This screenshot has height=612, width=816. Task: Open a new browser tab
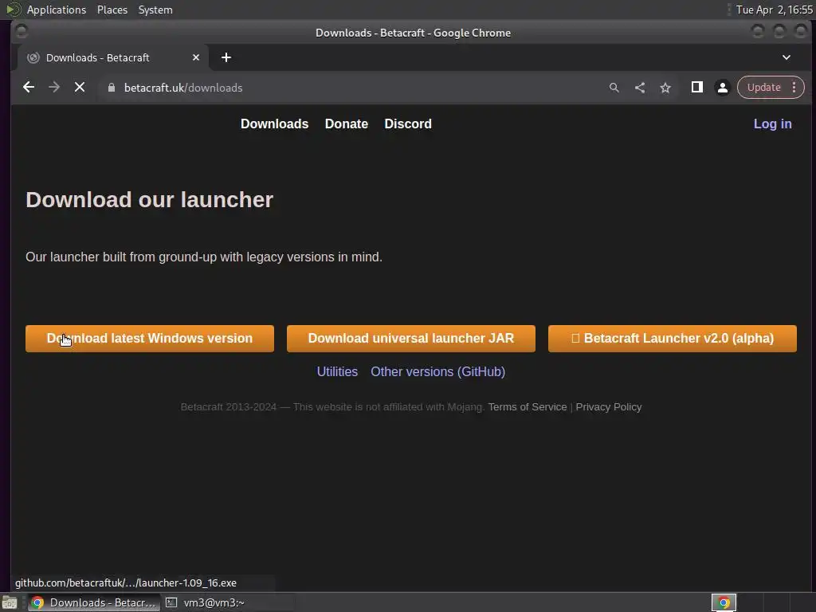click(226, 57)
